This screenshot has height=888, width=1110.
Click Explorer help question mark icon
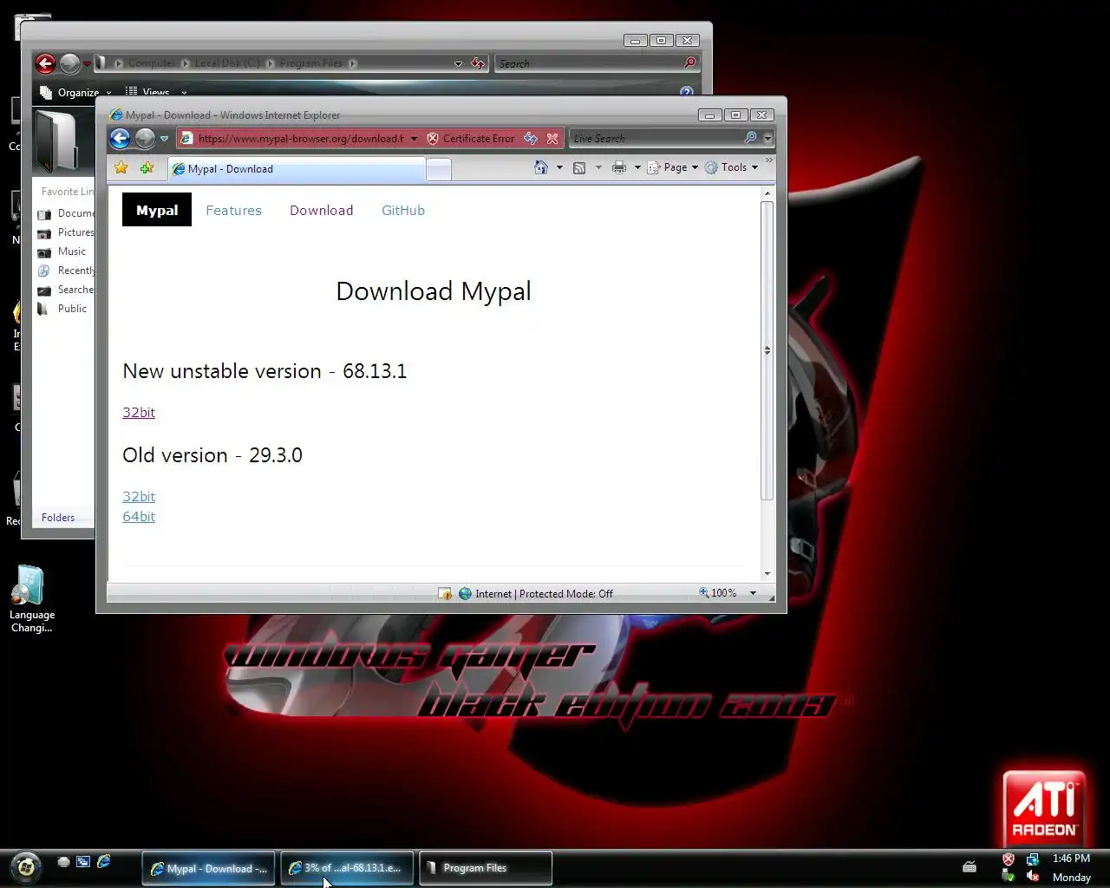point(687,92)
